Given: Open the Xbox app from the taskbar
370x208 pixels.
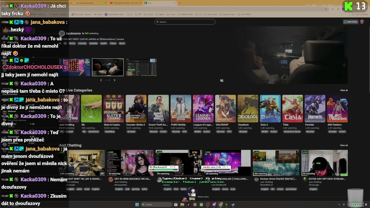Looking at the screenshot, I should (201, 205).
